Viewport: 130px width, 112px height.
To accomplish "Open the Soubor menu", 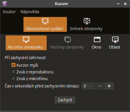I will 9,12.
